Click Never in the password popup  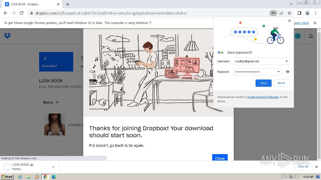click(x=281, y=83)
